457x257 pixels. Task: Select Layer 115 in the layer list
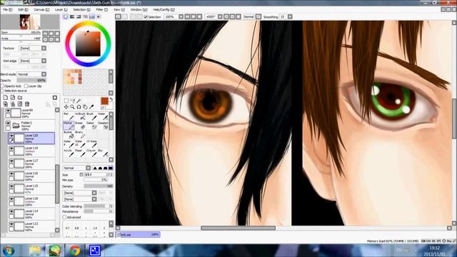[x=31, y=188]
